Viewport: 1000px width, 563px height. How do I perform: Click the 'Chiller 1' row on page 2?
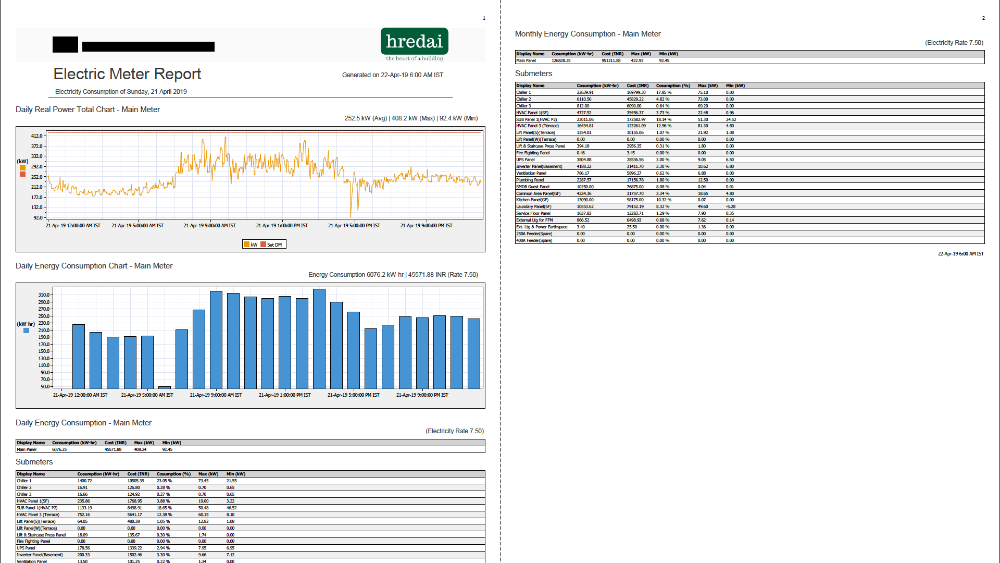(x=750, y=92)
